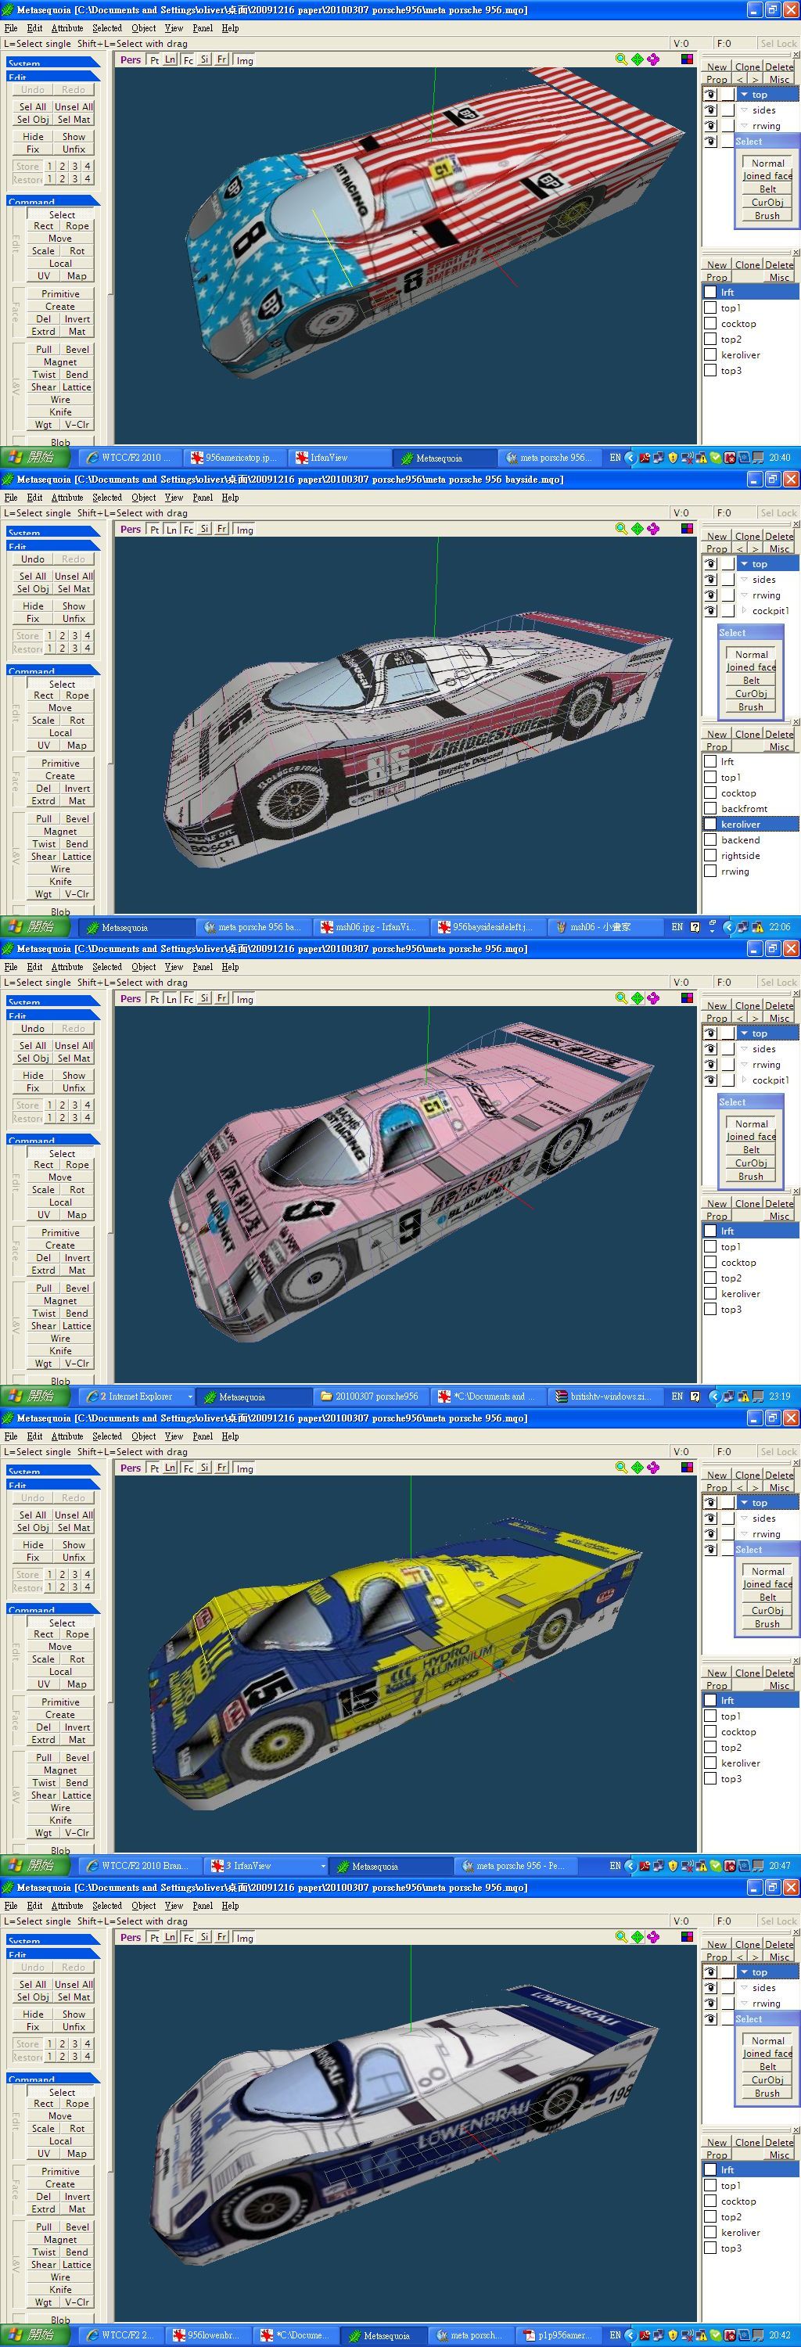The width and height of the screenshot is (801, 2347).
Task: Click the backend material color swatch
Action: 710,840
